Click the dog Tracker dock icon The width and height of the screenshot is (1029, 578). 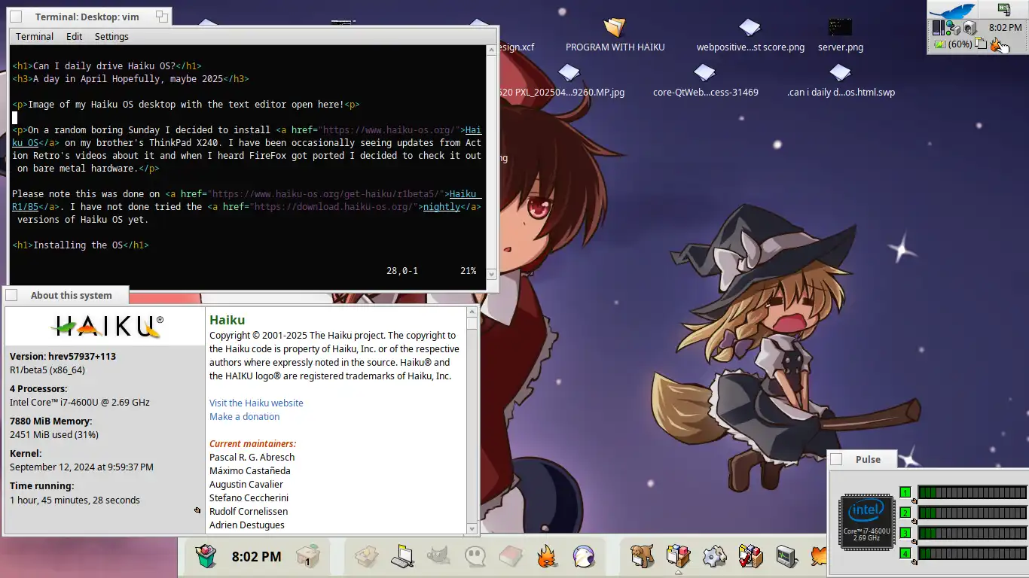[x=642, y=556]
